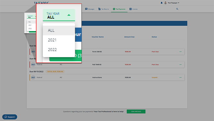Click the Messages chat icon

[x=86, y=9]
